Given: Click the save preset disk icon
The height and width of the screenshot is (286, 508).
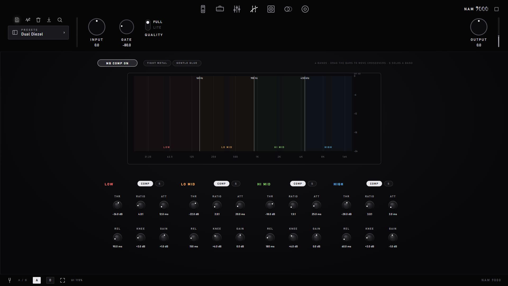Looking at the screenshot, I should coord(17,20).
